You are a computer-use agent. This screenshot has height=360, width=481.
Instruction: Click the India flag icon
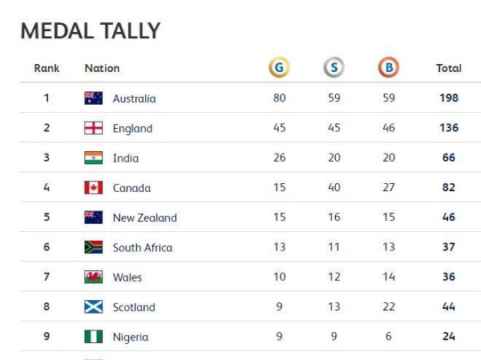[x=94, y=158]
